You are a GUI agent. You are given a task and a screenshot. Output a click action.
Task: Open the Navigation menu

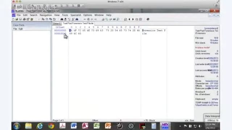pyautogui.click(x=46, y=15)
